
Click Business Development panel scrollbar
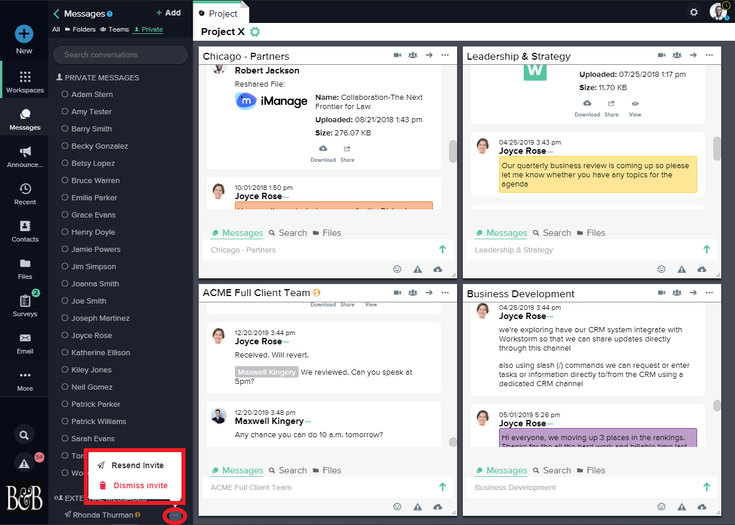(x=717, y=406)
